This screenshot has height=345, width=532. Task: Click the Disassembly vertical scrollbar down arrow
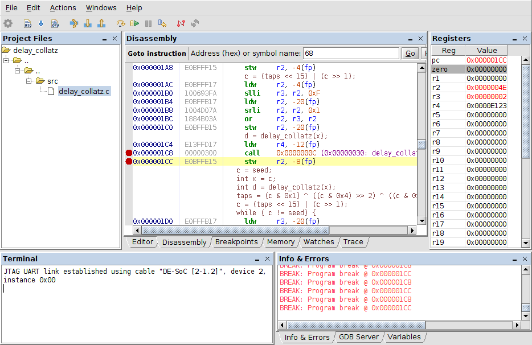click(x=421, y=221)
